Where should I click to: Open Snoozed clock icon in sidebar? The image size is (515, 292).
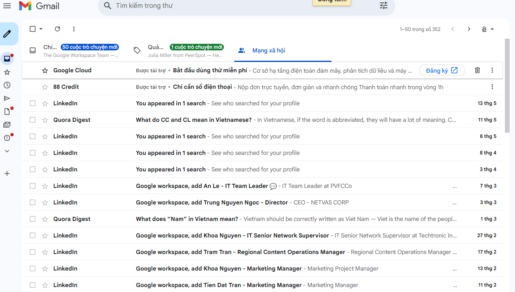pos(7,85)
